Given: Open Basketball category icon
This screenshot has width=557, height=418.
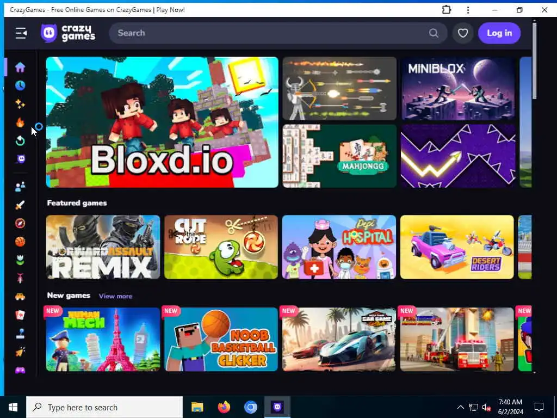Looking at the screenshot, I should click(20, 242).
